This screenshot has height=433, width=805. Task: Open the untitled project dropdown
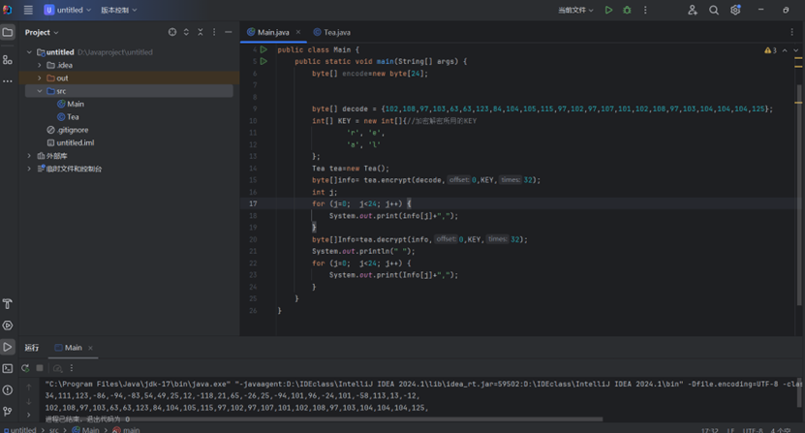pos(68,10)
